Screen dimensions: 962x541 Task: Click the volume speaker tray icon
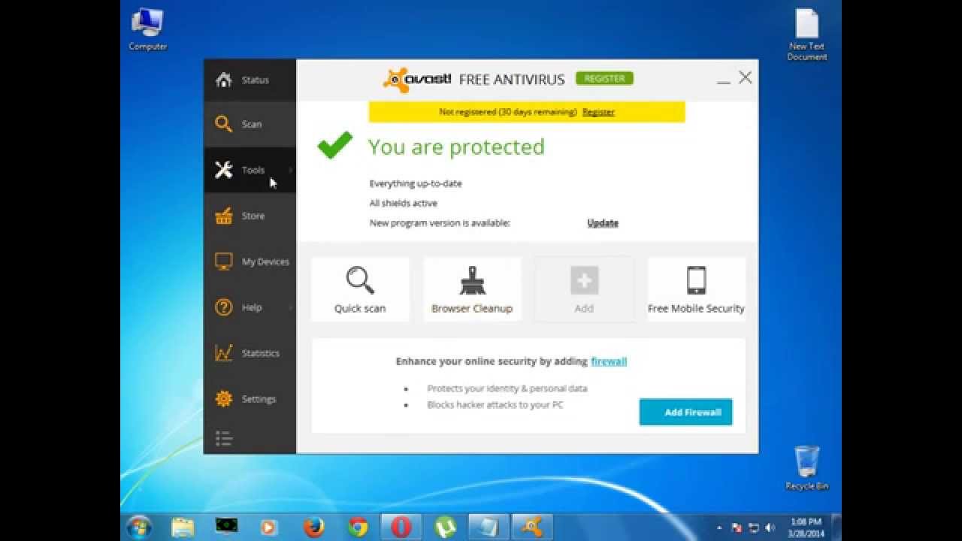coord(769,528)
